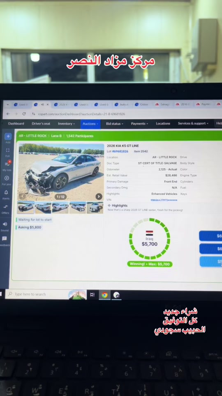Switch to the 'Payme' browser tab

(x=203, y=104)
